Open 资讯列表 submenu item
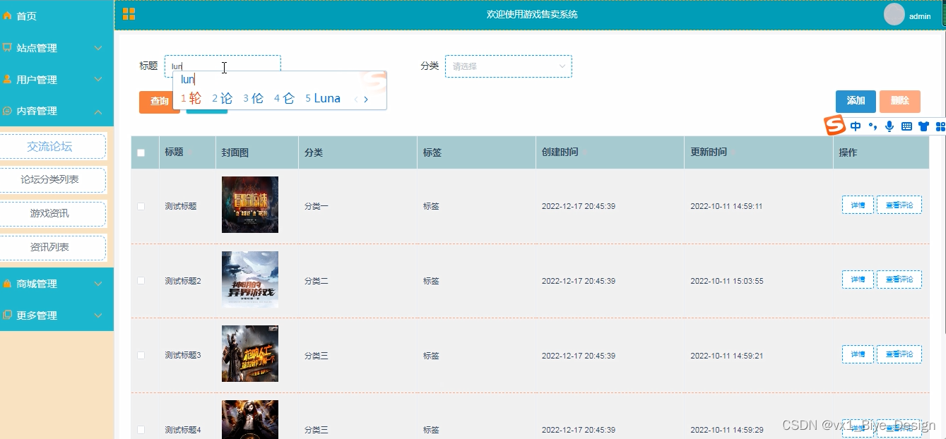 click(50, 248)
